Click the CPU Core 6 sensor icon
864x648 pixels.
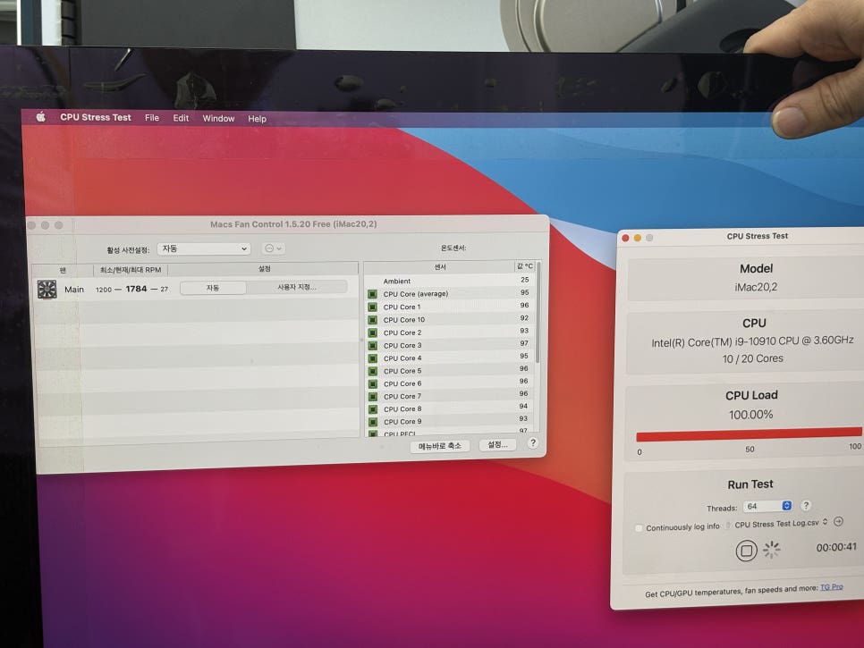pyautogui.click(x=372, y=383)
